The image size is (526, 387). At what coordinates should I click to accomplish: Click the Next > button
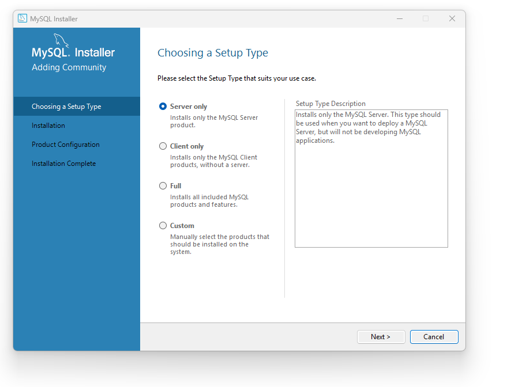[381, 337]
